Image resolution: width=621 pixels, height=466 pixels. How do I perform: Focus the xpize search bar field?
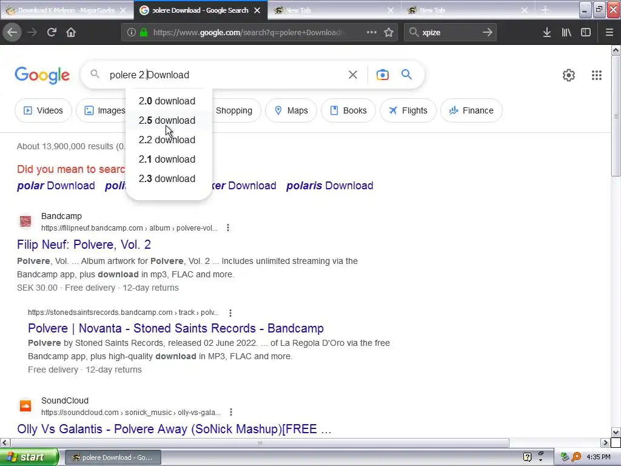(449, 33)
